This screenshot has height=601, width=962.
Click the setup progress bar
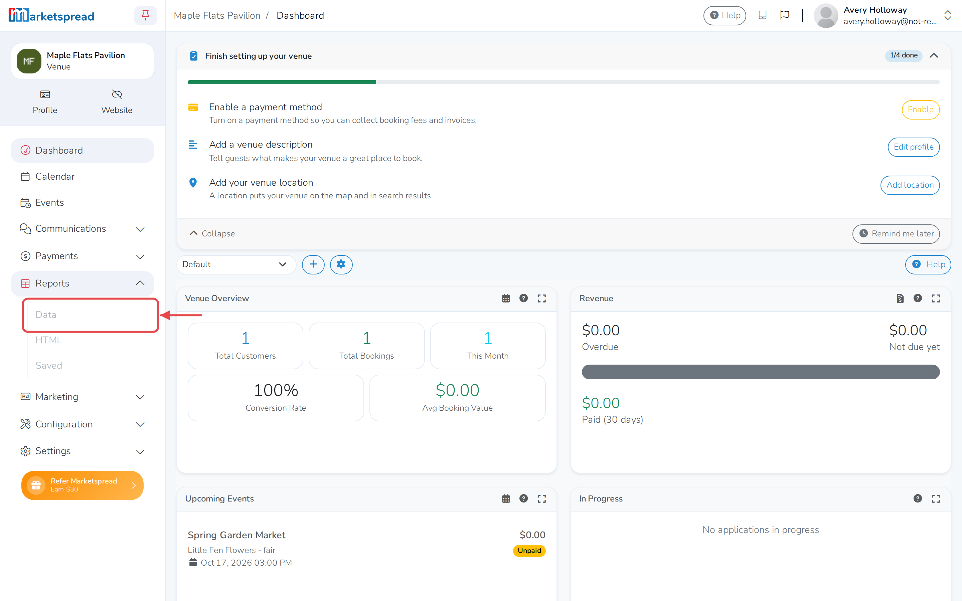(x=563, y=82)
